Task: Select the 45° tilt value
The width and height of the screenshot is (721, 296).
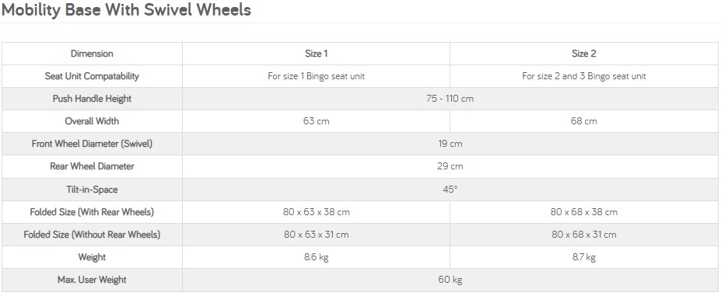Action: click(450, 189)
